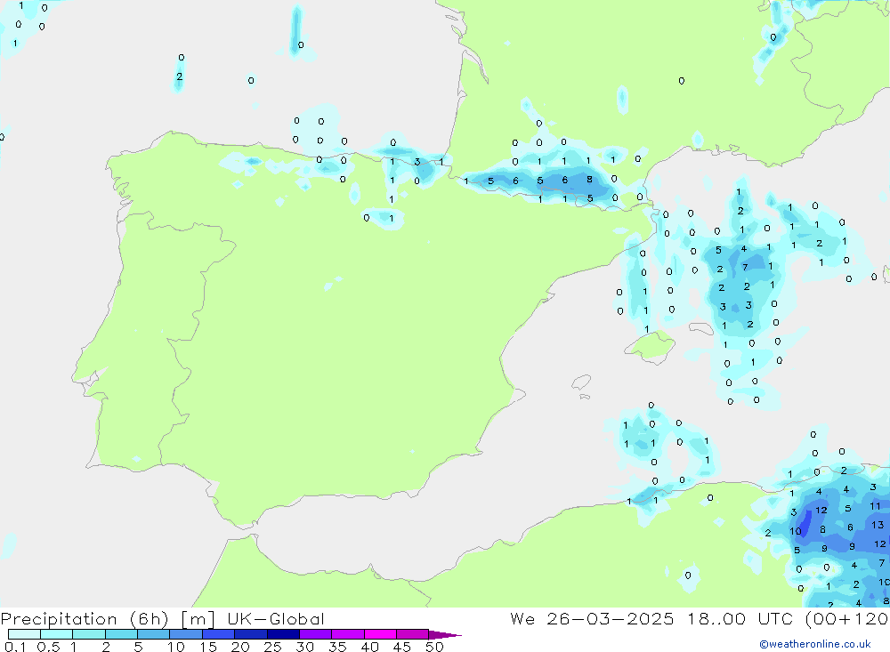Image resolution: width=890 pixels, height=652 pixels.
Task: Click legend label '25'
Action: click(272, 647)
